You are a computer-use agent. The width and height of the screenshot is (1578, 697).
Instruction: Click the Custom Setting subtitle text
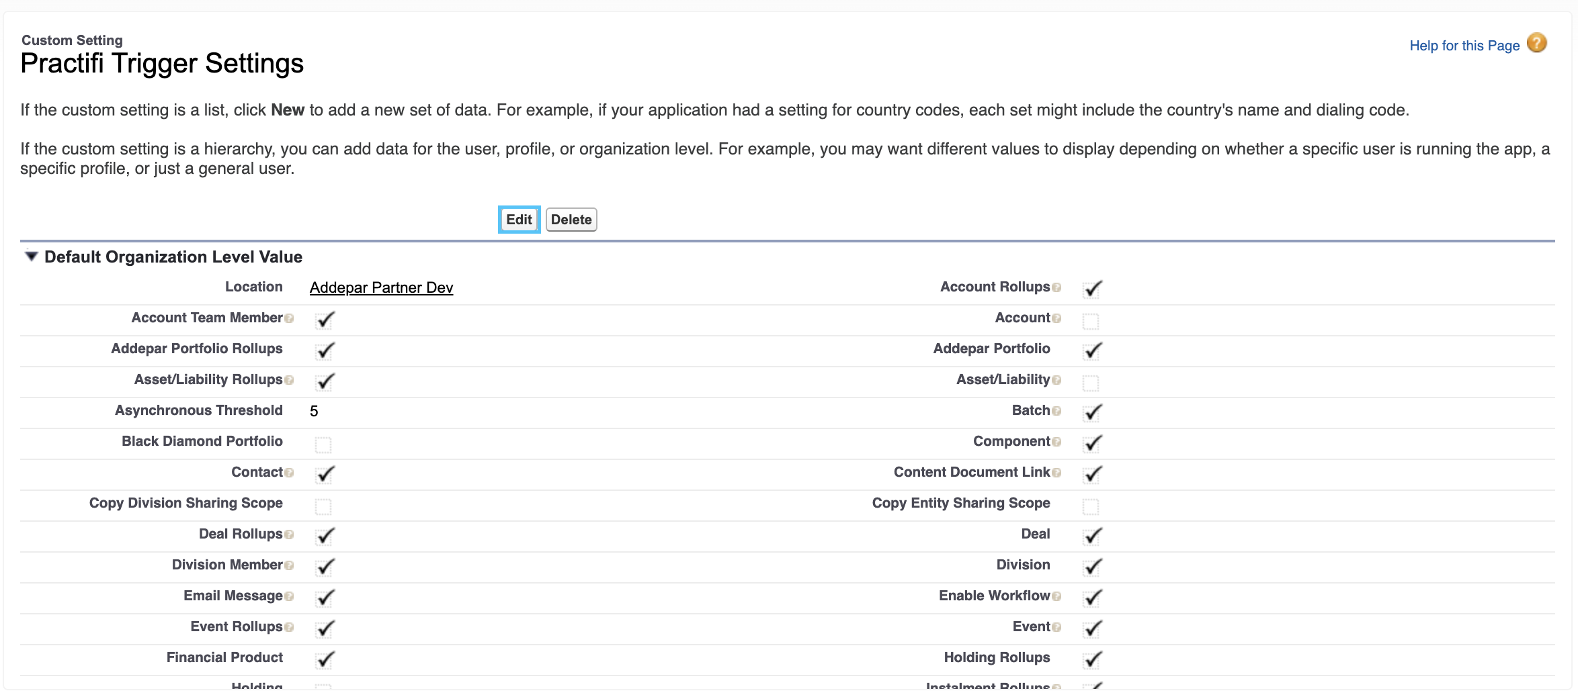tap(72, 40)
